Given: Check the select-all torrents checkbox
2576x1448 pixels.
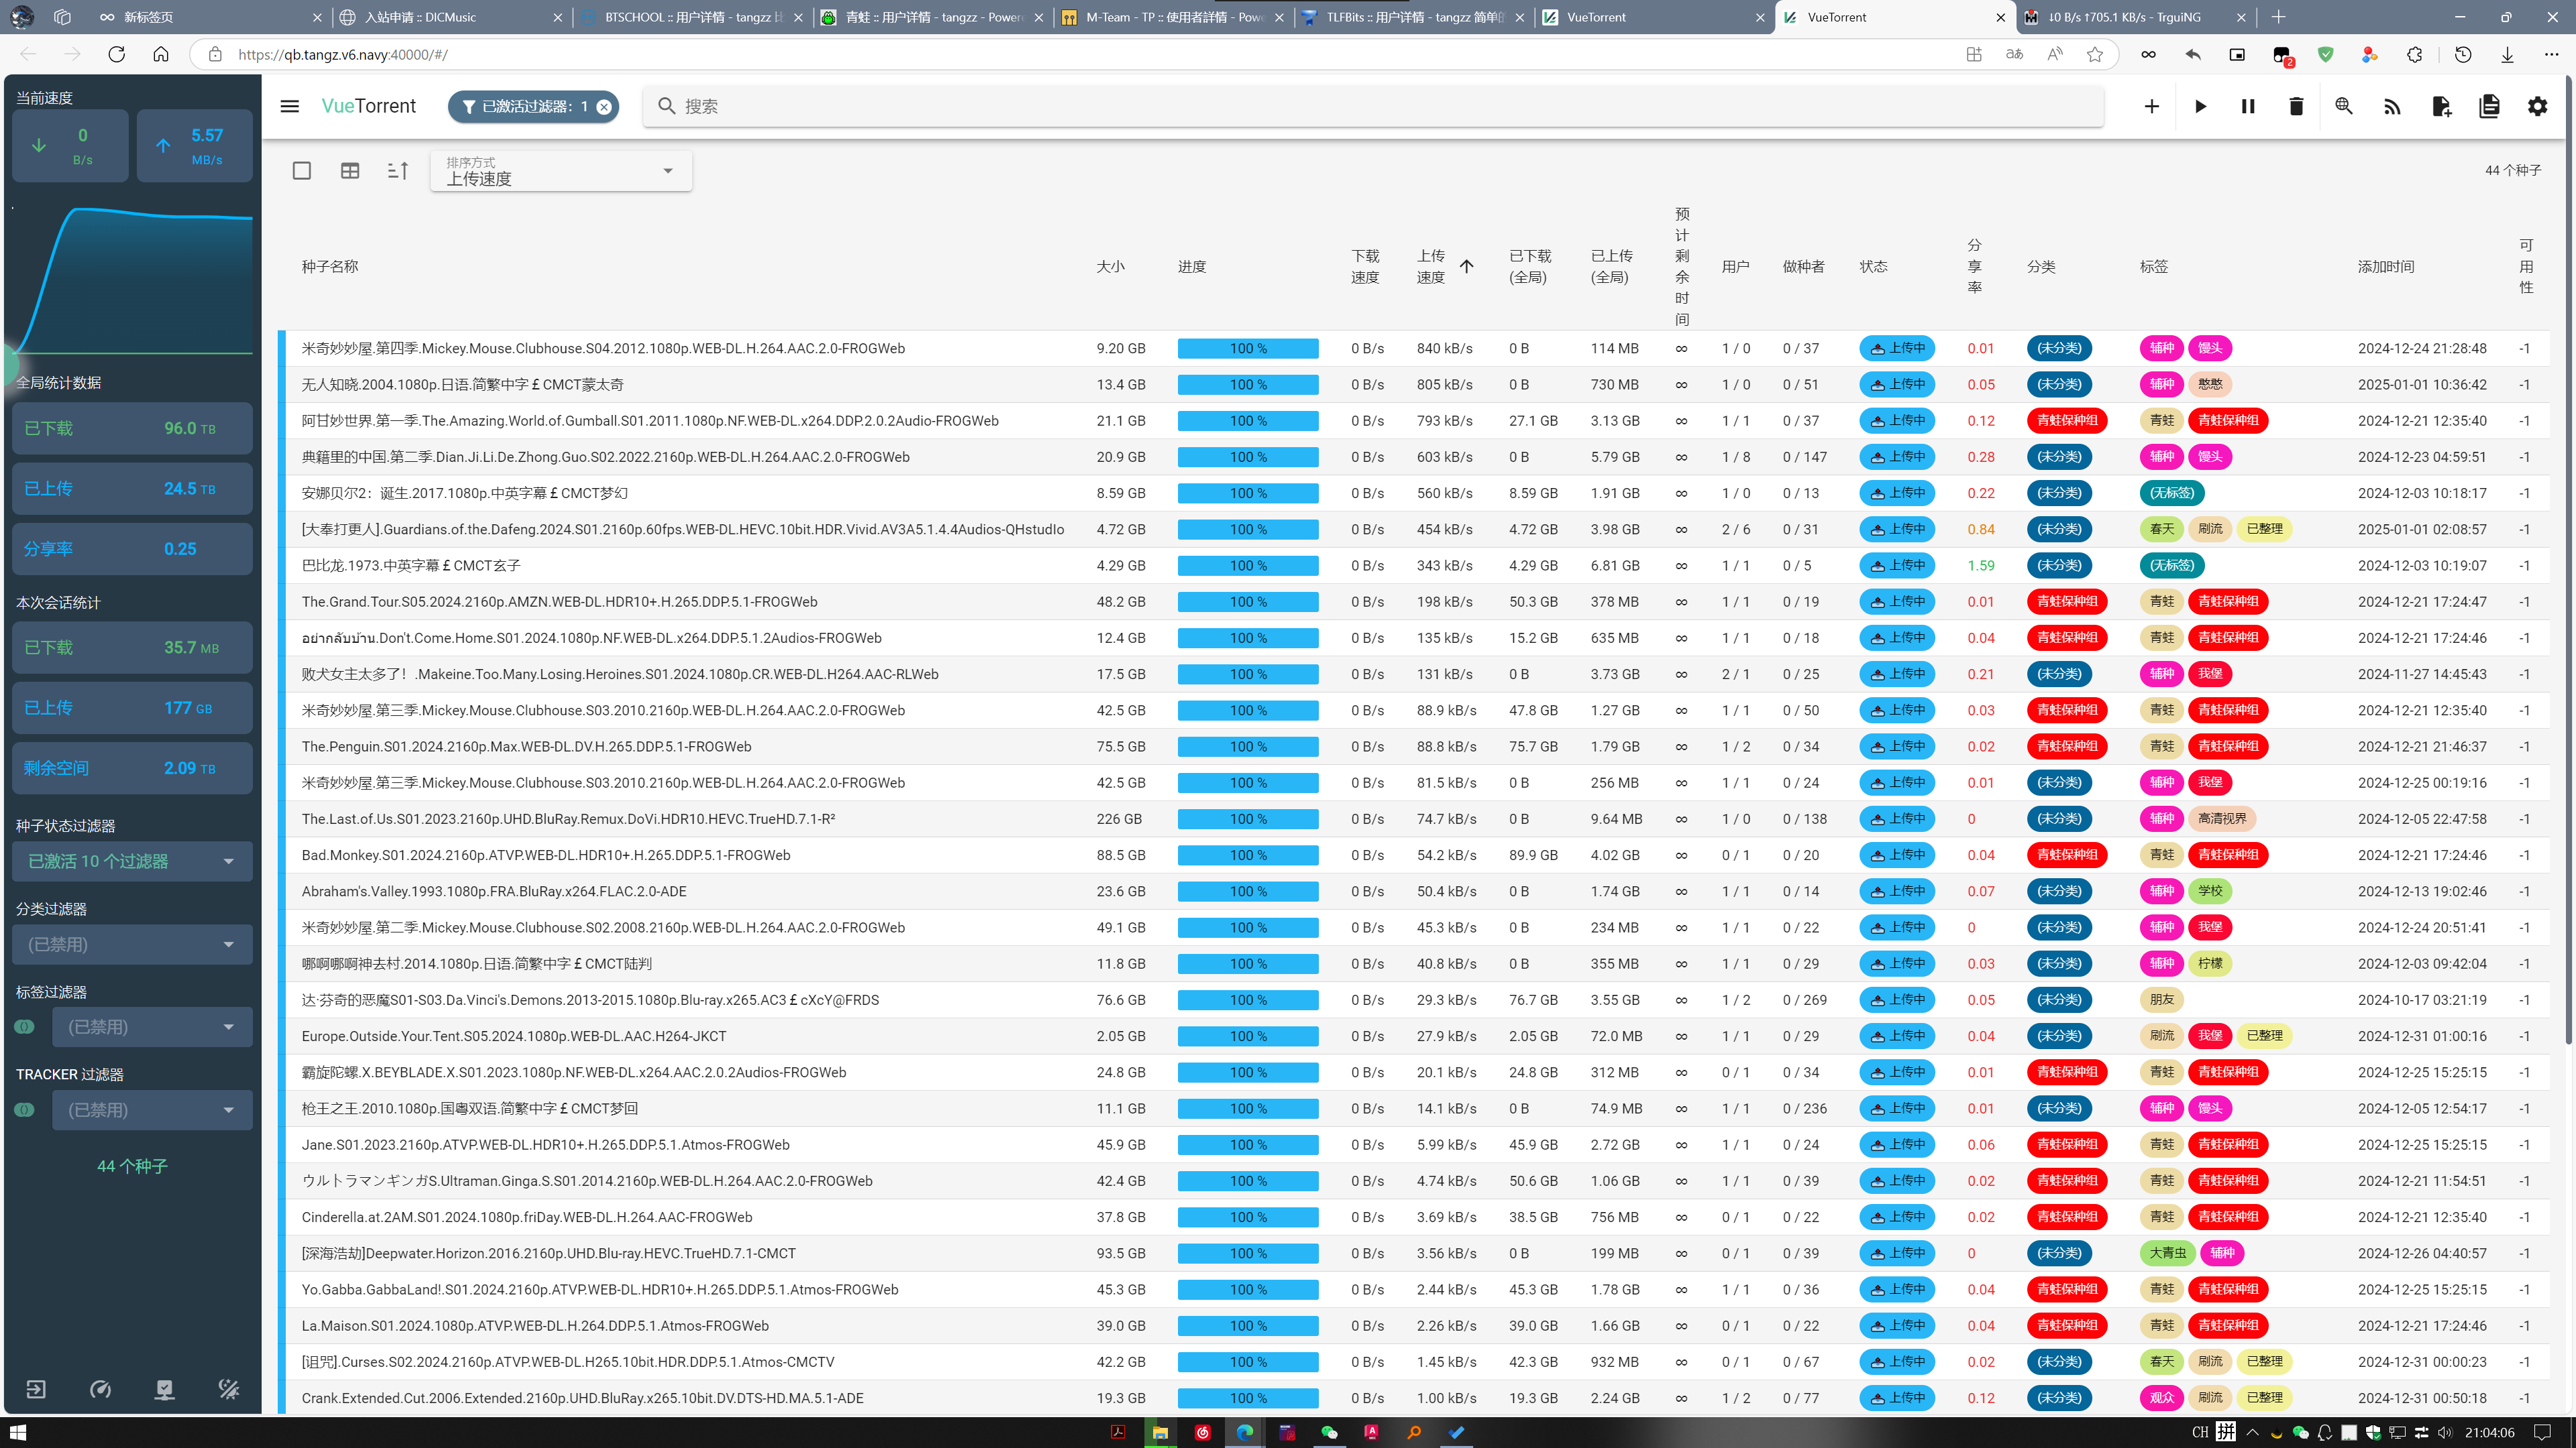Looking at the screenshot, I should click(x=302, y=171).
